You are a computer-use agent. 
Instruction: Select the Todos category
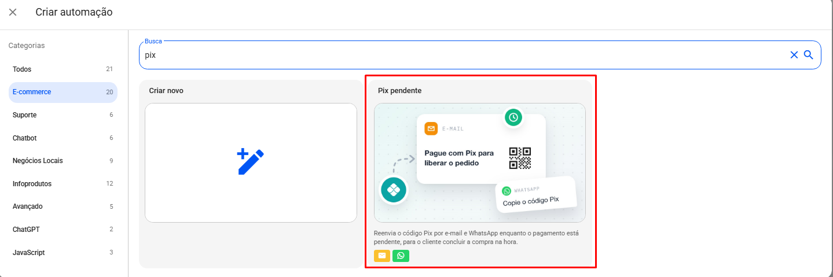pos(63,69)
